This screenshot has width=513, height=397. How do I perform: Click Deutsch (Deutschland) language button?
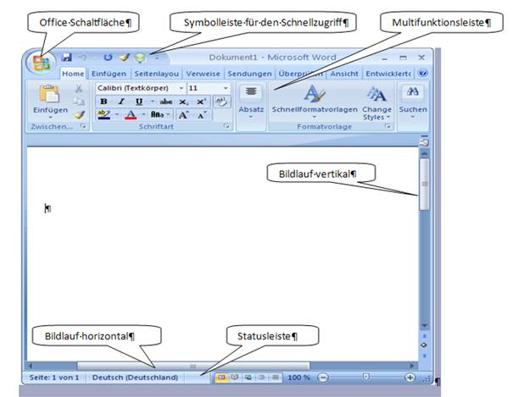[x=136, y=377]
